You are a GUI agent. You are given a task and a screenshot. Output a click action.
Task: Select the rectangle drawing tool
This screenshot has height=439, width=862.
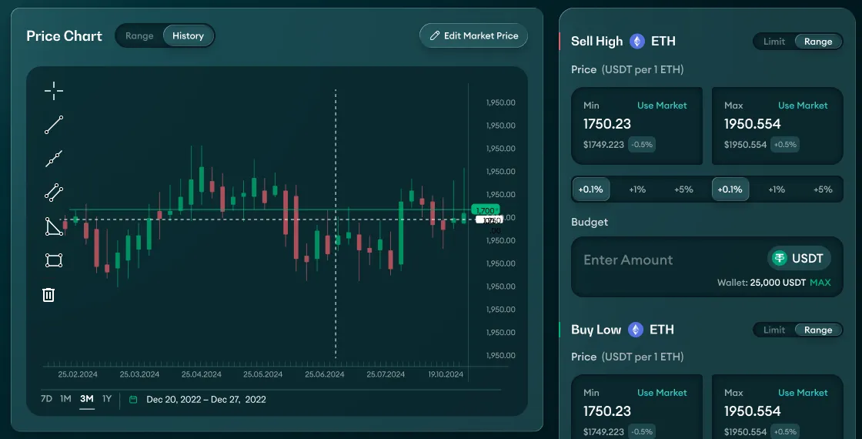(53, 260)
